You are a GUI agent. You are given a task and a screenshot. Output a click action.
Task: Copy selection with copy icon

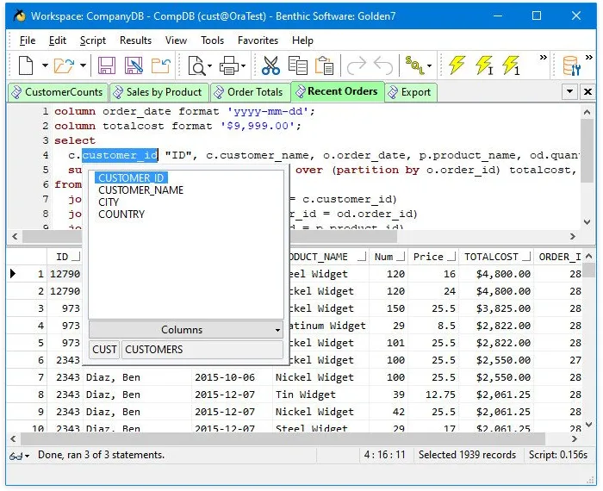(x=298, y=65)
